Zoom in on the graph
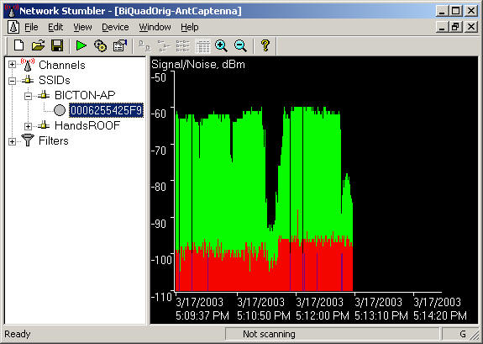The image size is (483, 344). 221,45
